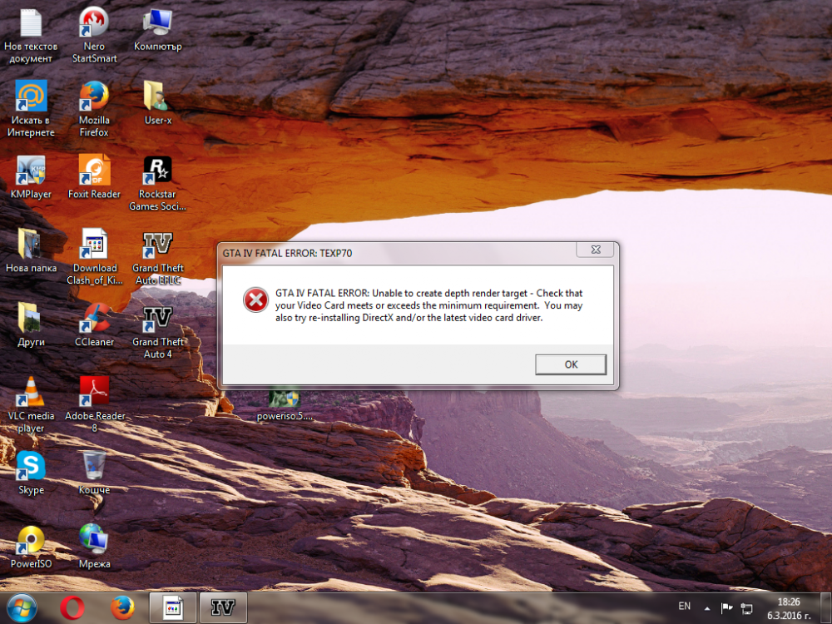Click OK in the GTA IV error dialog
The image size is (832, 624).
571,364
